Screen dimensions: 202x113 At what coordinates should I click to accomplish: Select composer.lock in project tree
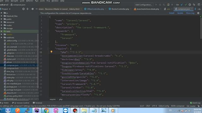click(x=12, y=68)
